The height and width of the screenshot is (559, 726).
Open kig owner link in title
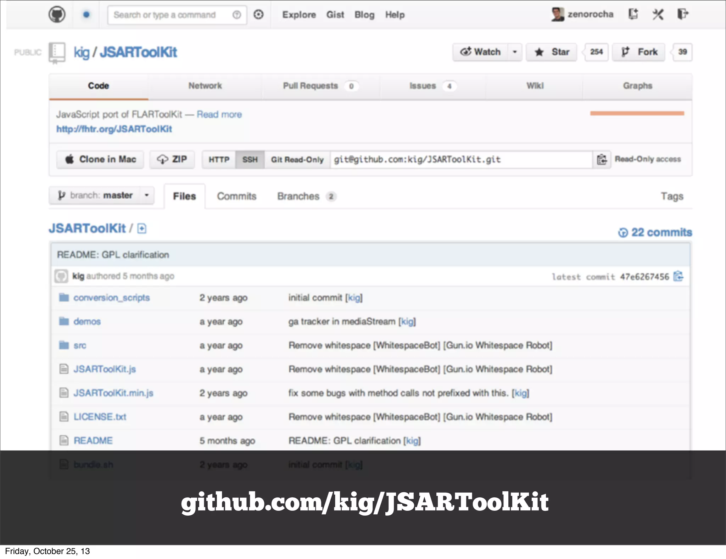82,52
